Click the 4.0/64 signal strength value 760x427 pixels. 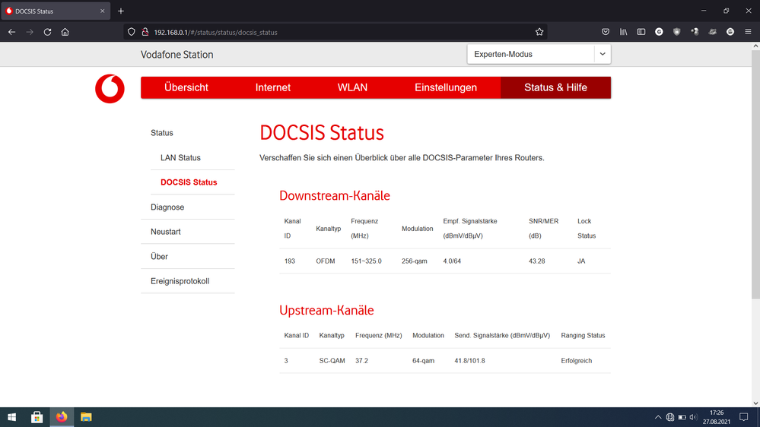[x=452, y=261]
